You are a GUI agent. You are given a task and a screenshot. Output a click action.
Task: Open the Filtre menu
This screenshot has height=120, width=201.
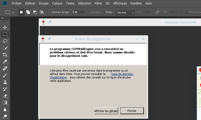98,3
